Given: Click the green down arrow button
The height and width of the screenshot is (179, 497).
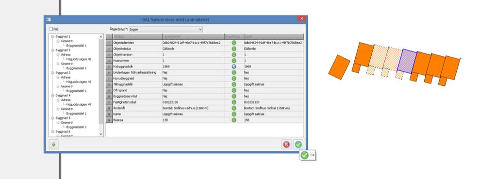Looking at the screenshot, I should (53, 145).
